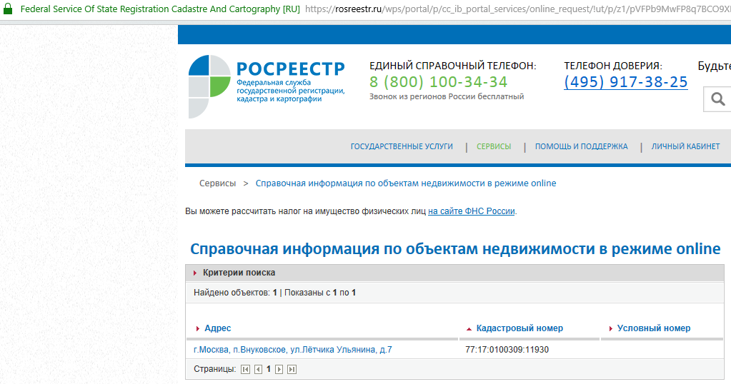
Task: Click the Federal Service certificate name text
Action: pyautogui.click(x=160, y=9)
